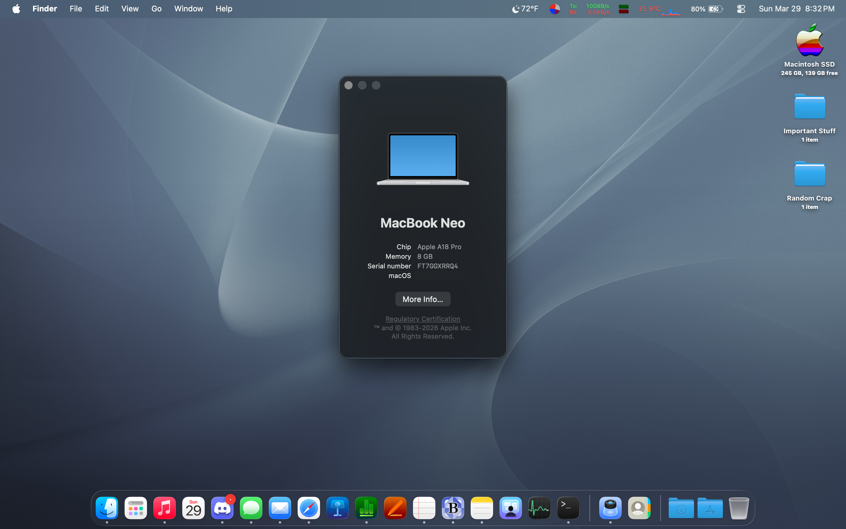The image size is (846, 529).
Task: Open Terminal from the Dock
Action: [x=568, y=508]
